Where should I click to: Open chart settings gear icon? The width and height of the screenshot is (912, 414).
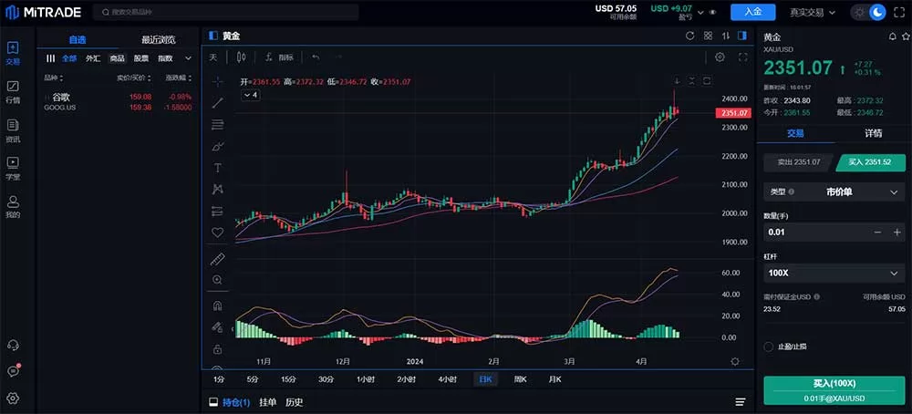point(720,57)
